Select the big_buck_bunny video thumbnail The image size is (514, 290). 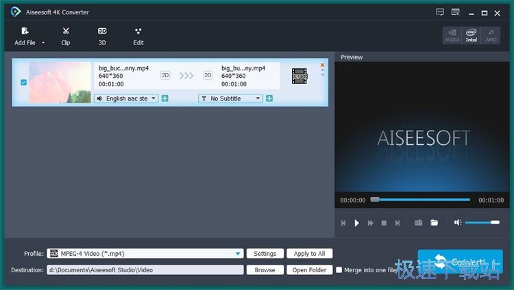pyautogui.click(x=60, y=83)
